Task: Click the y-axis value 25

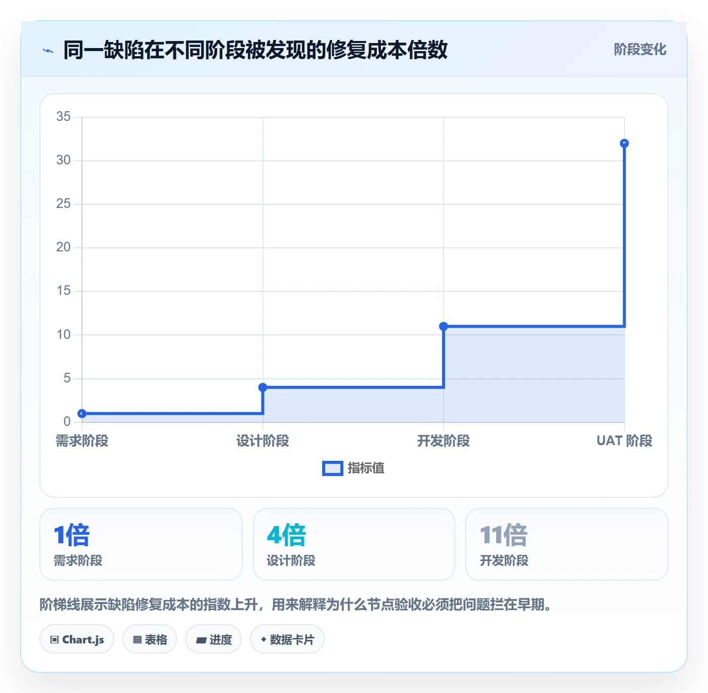Action: pos(64,204)
